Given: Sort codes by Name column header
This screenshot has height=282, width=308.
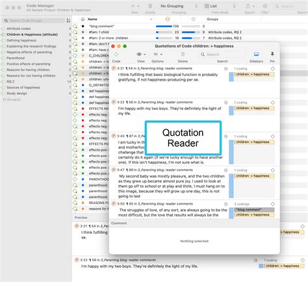Looking at the screenshot, I should (x=92, y=19).
